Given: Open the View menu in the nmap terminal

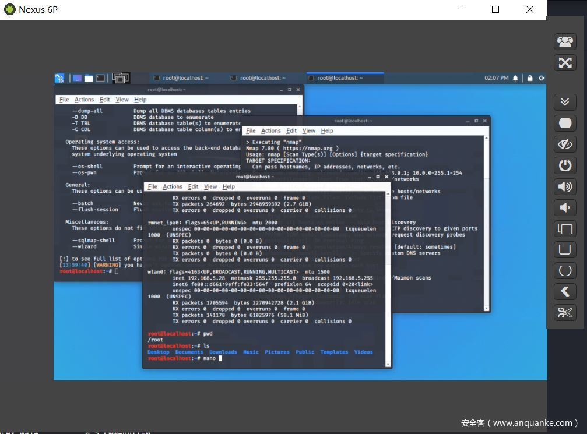Looking at the screenshot, I should click(x=309, y=130).
